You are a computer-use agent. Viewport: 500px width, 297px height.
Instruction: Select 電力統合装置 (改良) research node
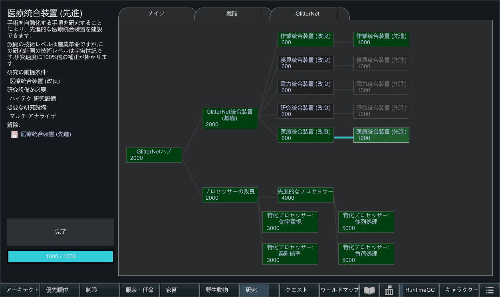[306, 87]
